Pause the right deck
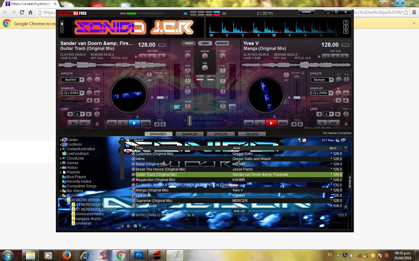This screenshot has width=419, height=261. (260, 123)
